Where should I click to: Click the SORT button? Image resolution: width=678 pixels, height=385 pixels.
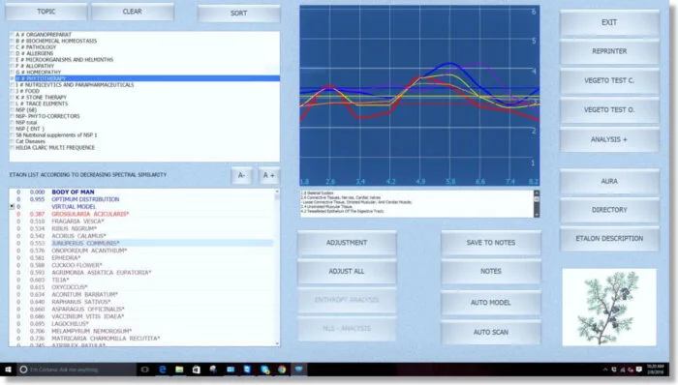point(238,14)
